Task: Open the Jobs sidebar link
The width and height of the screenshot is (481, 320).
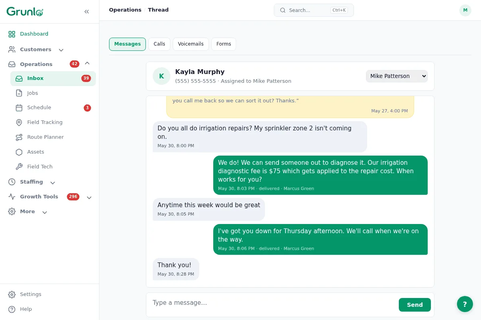Action: [53, 93]
